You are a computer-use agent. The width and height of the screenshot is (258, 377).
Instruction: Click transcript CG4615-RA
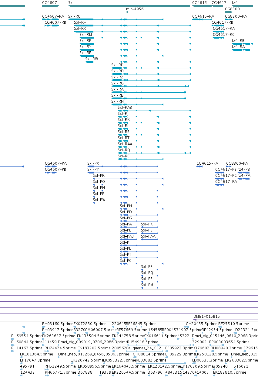[203, 16]
